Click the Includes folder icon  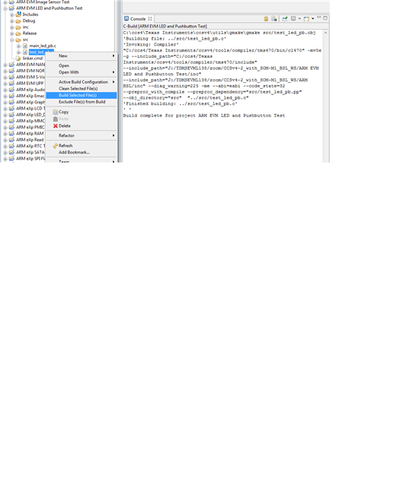(x=18, y=14)
